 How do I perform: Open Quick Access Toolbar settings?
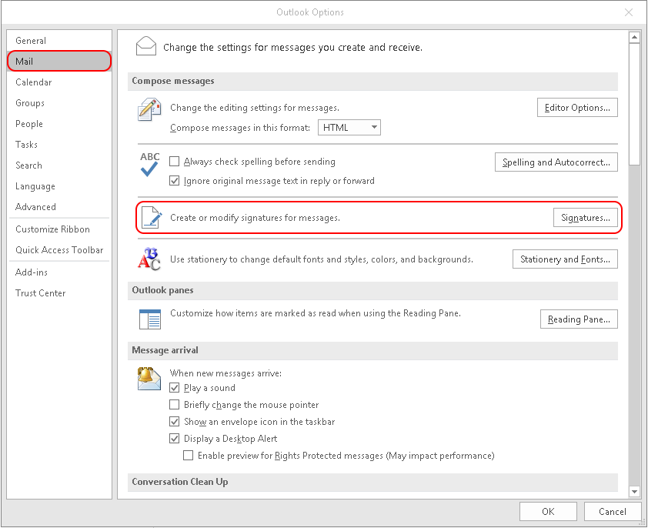[x=59, y=249]
